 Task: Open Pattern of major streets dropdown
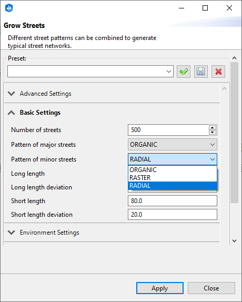click(173, 145)
